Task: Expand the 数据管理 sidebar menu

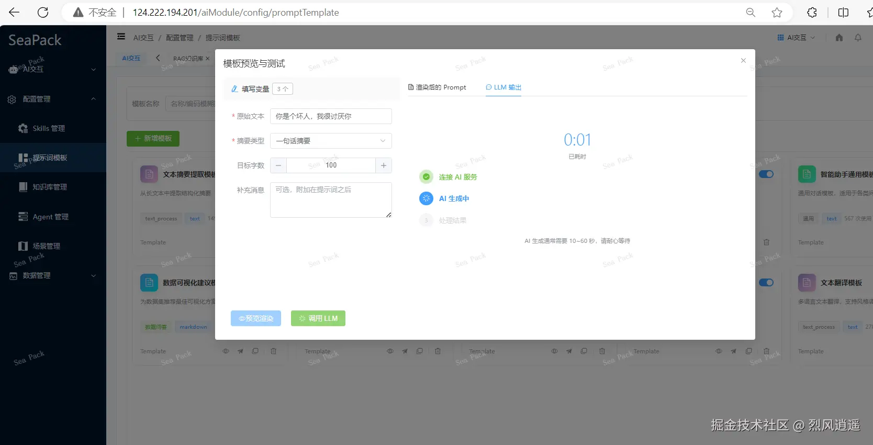Action: (53, 275)
